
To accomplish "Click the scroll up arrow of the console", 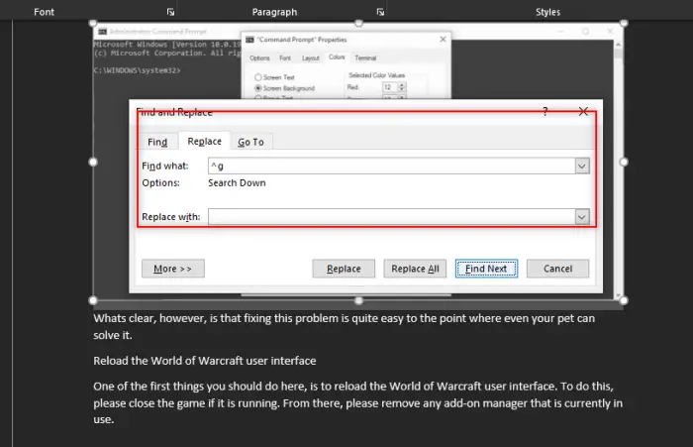I will click(x=618, y=45).
